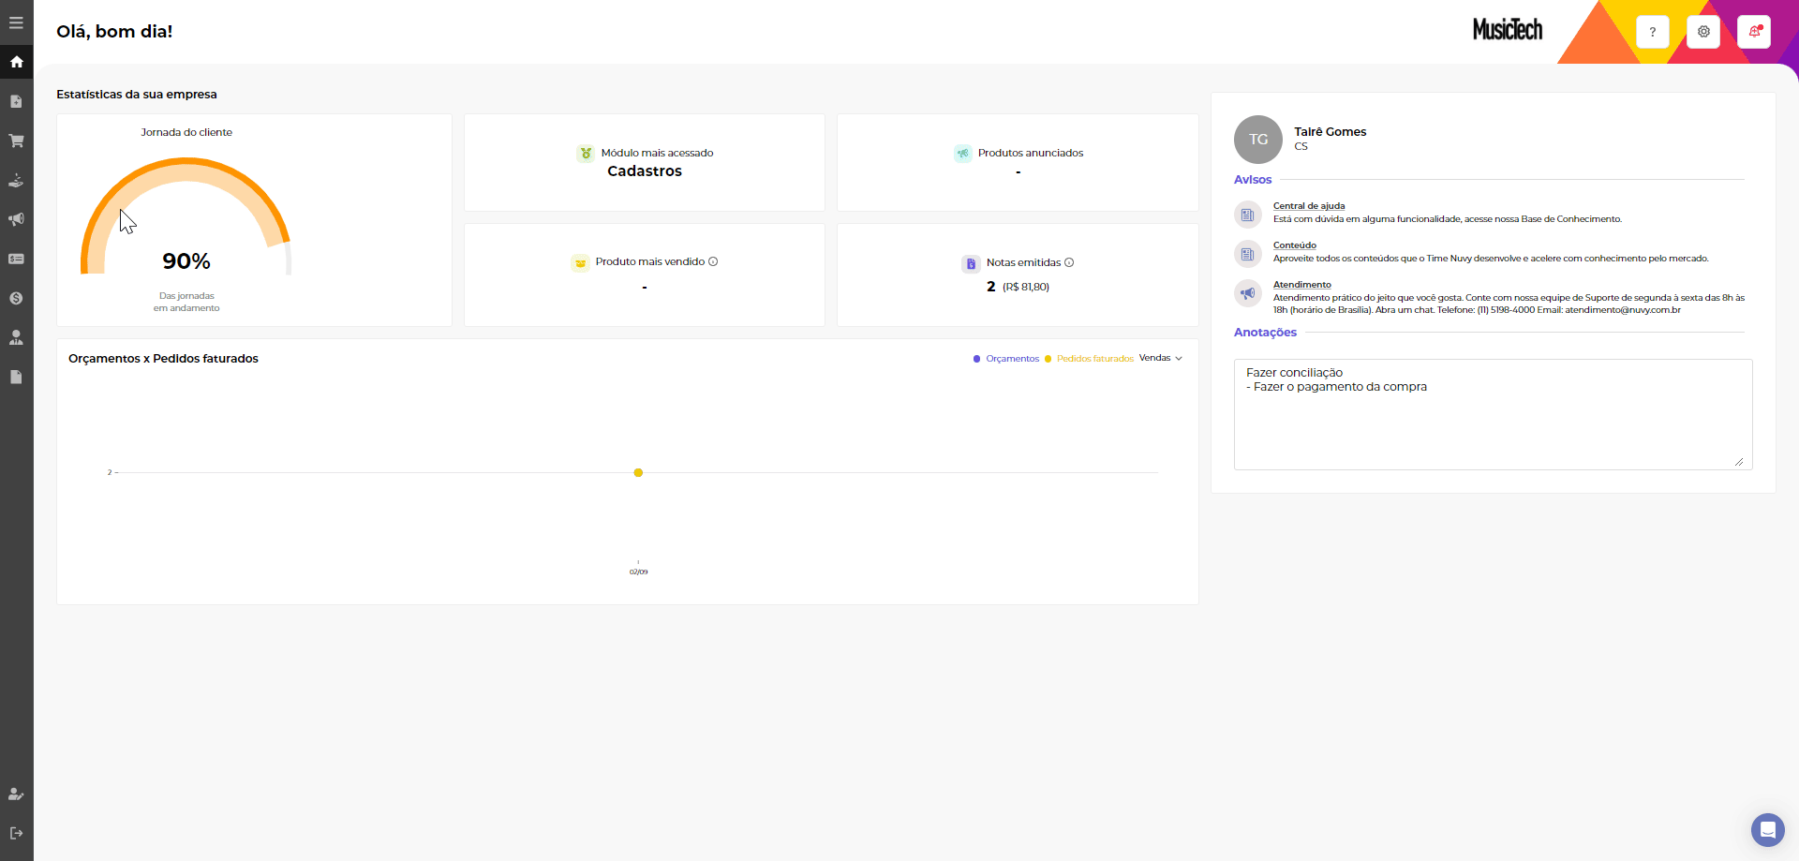
Task: Click the Home icon in the sidebar
Action: (x=16, y=62)
